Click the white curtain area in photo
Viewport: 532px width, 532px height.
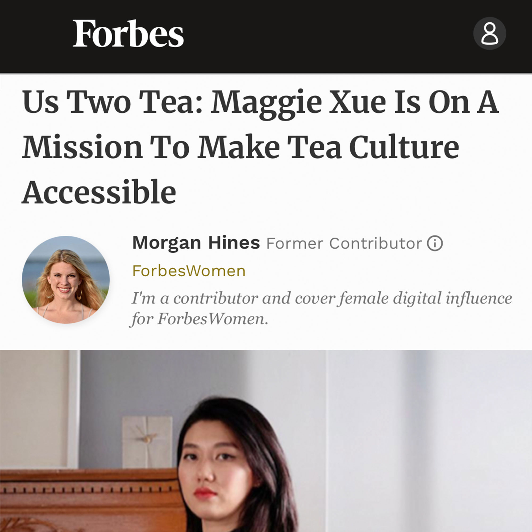click(427, 440)
